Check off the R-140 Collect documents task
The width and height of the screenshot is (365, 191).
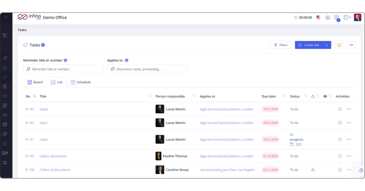(x=340, y=156)
